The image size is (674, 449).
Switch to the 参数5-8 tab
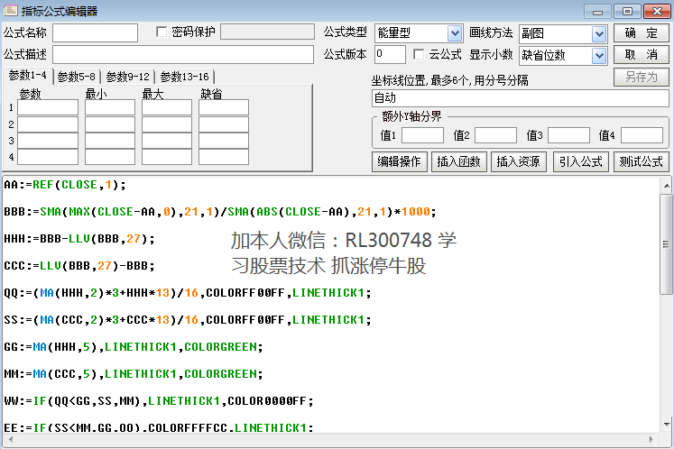pos(77,77)
